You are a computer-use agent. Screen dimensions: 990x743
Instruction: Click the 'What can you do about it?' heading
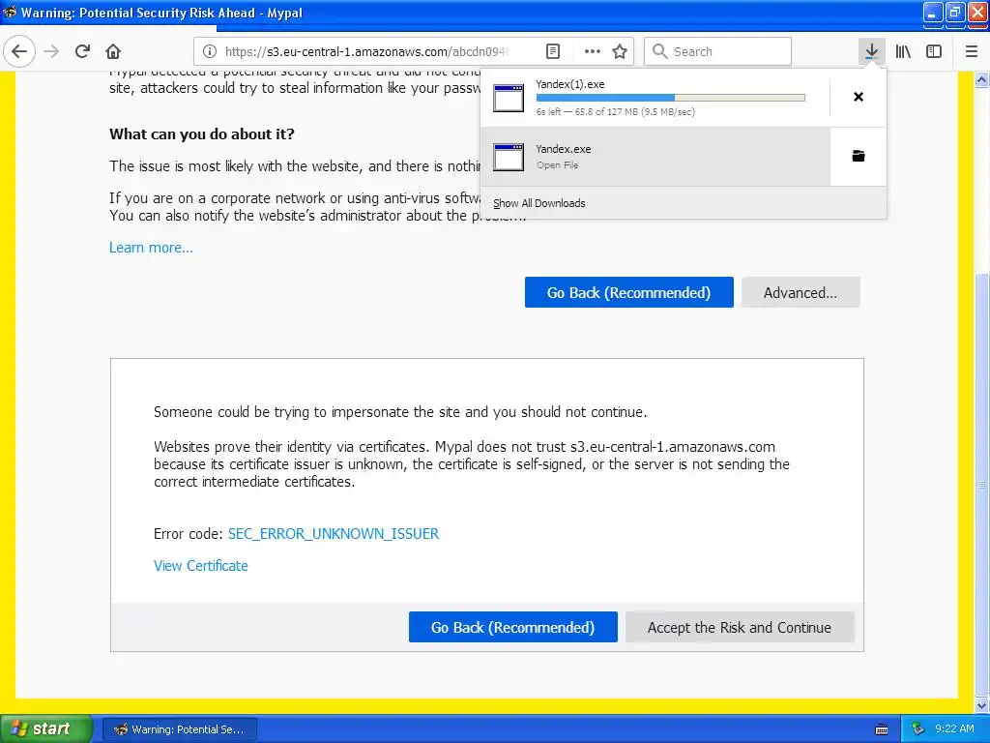point(201,134)
